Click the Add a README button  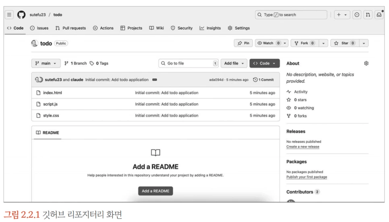coord(155,191)
